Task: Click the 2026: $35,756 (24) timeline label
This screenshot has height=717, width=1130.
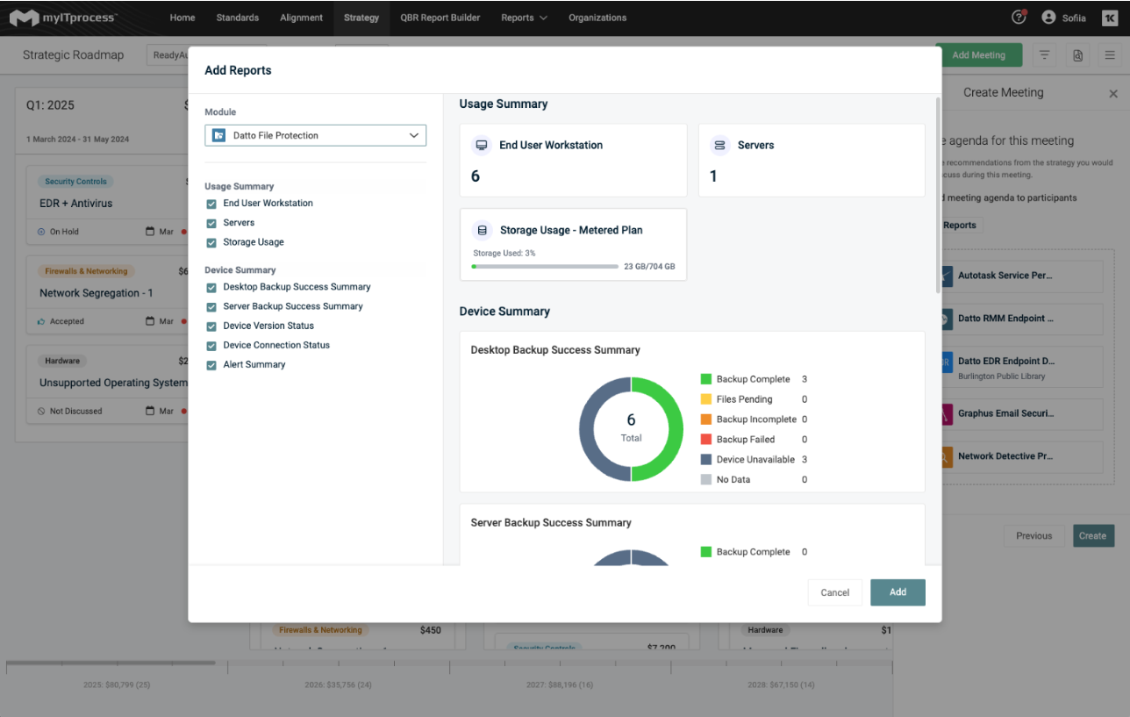Action: pyautogui.click(x=338, y=685)
